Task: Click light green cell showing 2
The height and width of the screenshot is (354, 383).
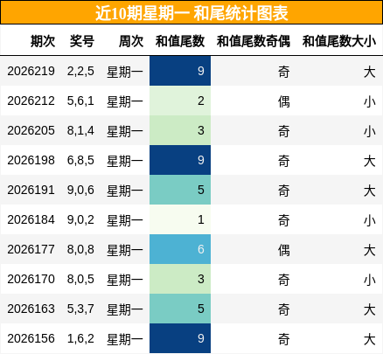Action: tap(180, 101)
